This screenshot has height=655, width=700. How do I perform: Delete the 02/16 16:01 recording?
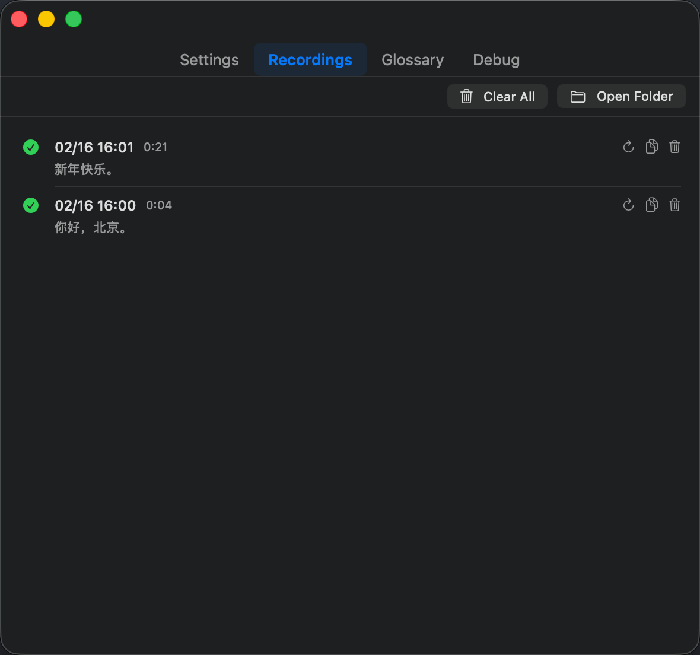pyautogui.click(x=674, y=147)
